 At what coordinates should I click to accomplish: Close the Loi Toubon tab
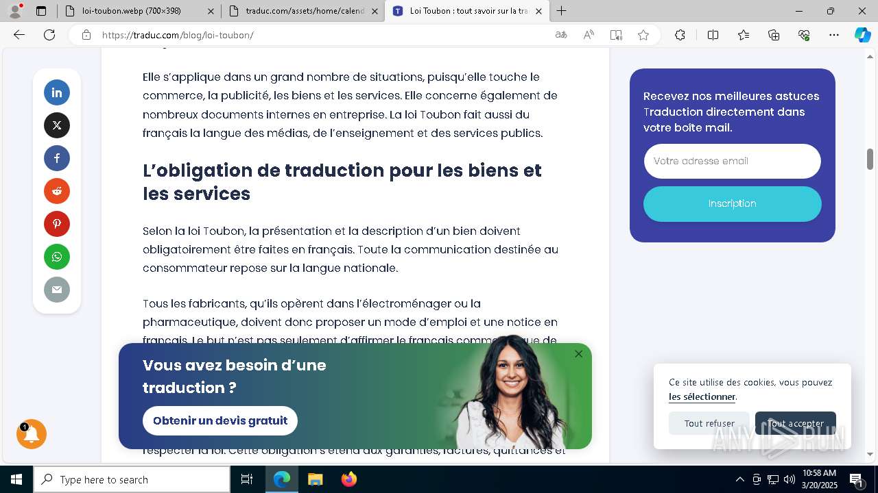tap(538, 11)
